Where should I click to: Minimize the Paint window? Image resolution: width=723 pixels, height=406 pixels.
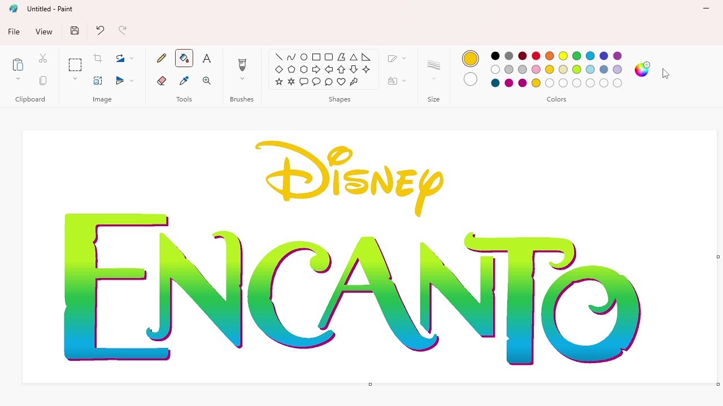tap(706, 8)
